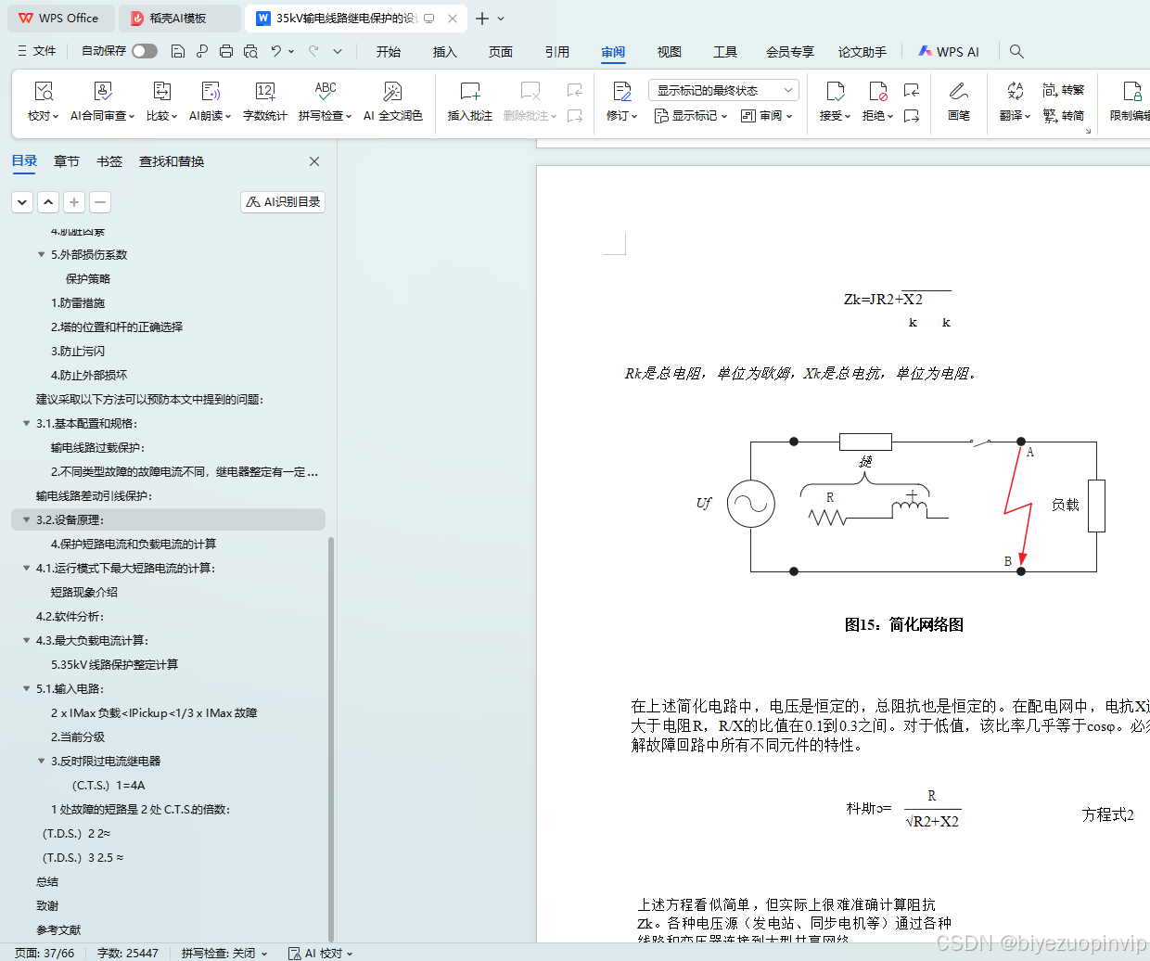Screen dimensions: 1150x961
Task: Close the navigation pane
Action: pyautogui.click(x=314, y=161)
